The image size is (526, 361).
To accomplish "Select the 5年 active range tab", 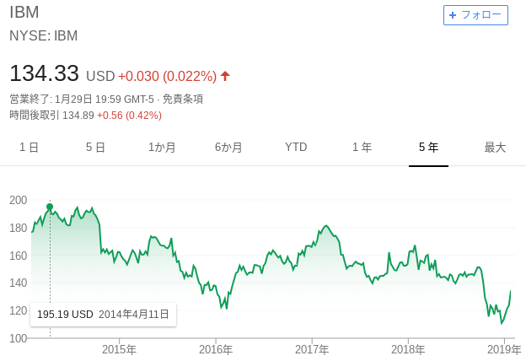I will (428, 147).
